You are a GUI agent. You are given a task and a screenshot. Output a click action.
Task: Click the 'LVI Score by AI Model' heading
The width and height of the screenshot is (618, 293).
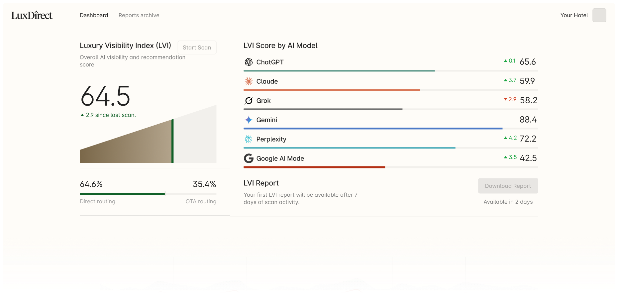coord(280,46)
